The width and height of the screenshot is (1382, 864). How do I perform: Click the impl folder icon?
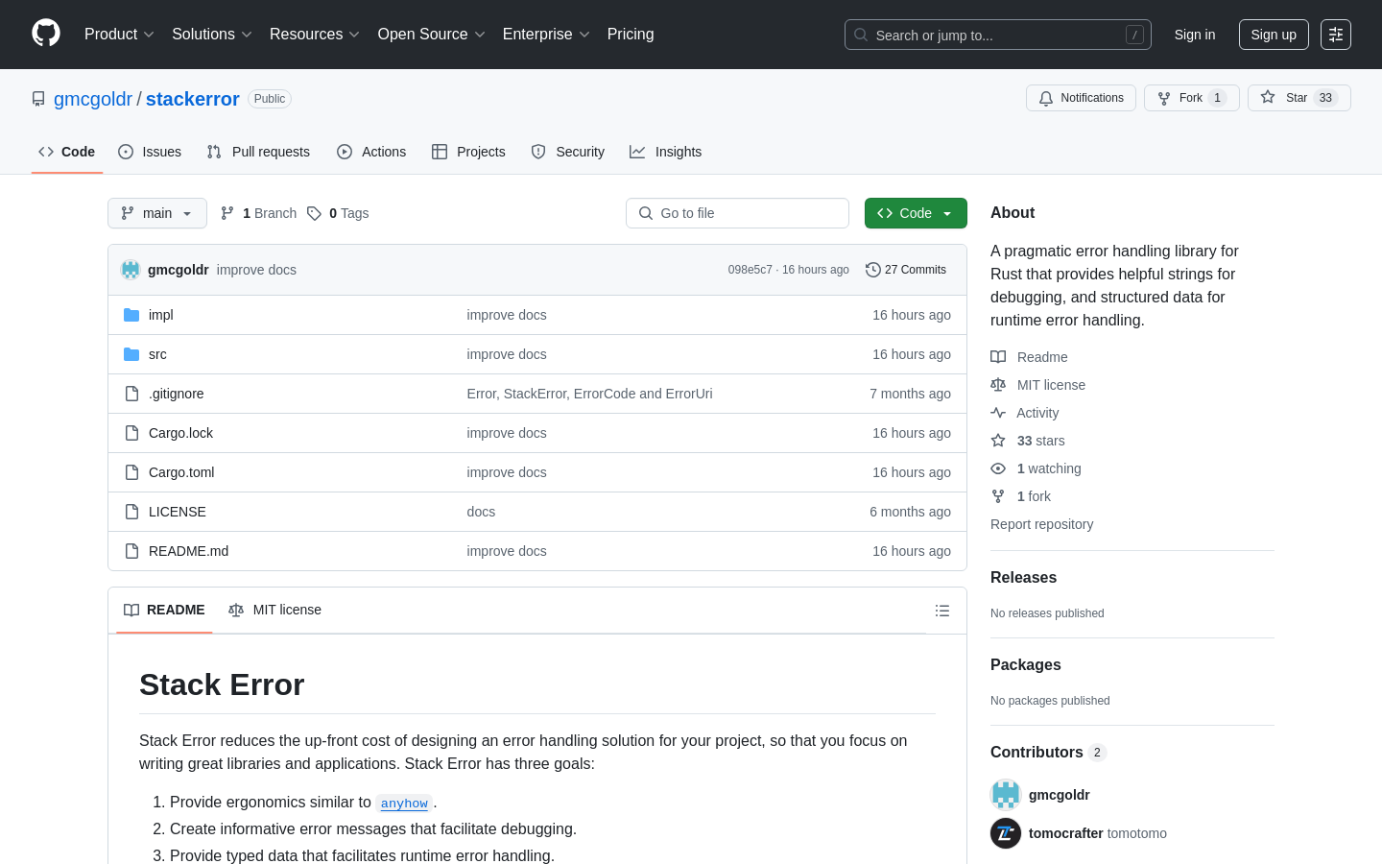131,315
